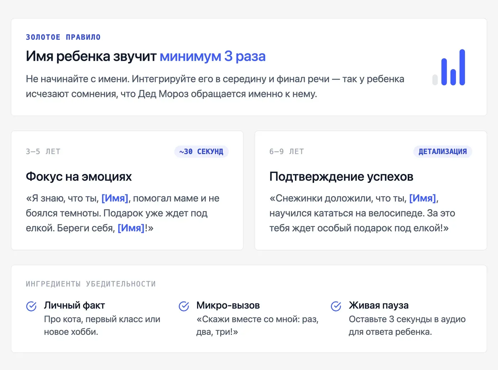
Task: Click the heading Подтверждение успехов
Action: pyautogui.click(x=341, y=176)
